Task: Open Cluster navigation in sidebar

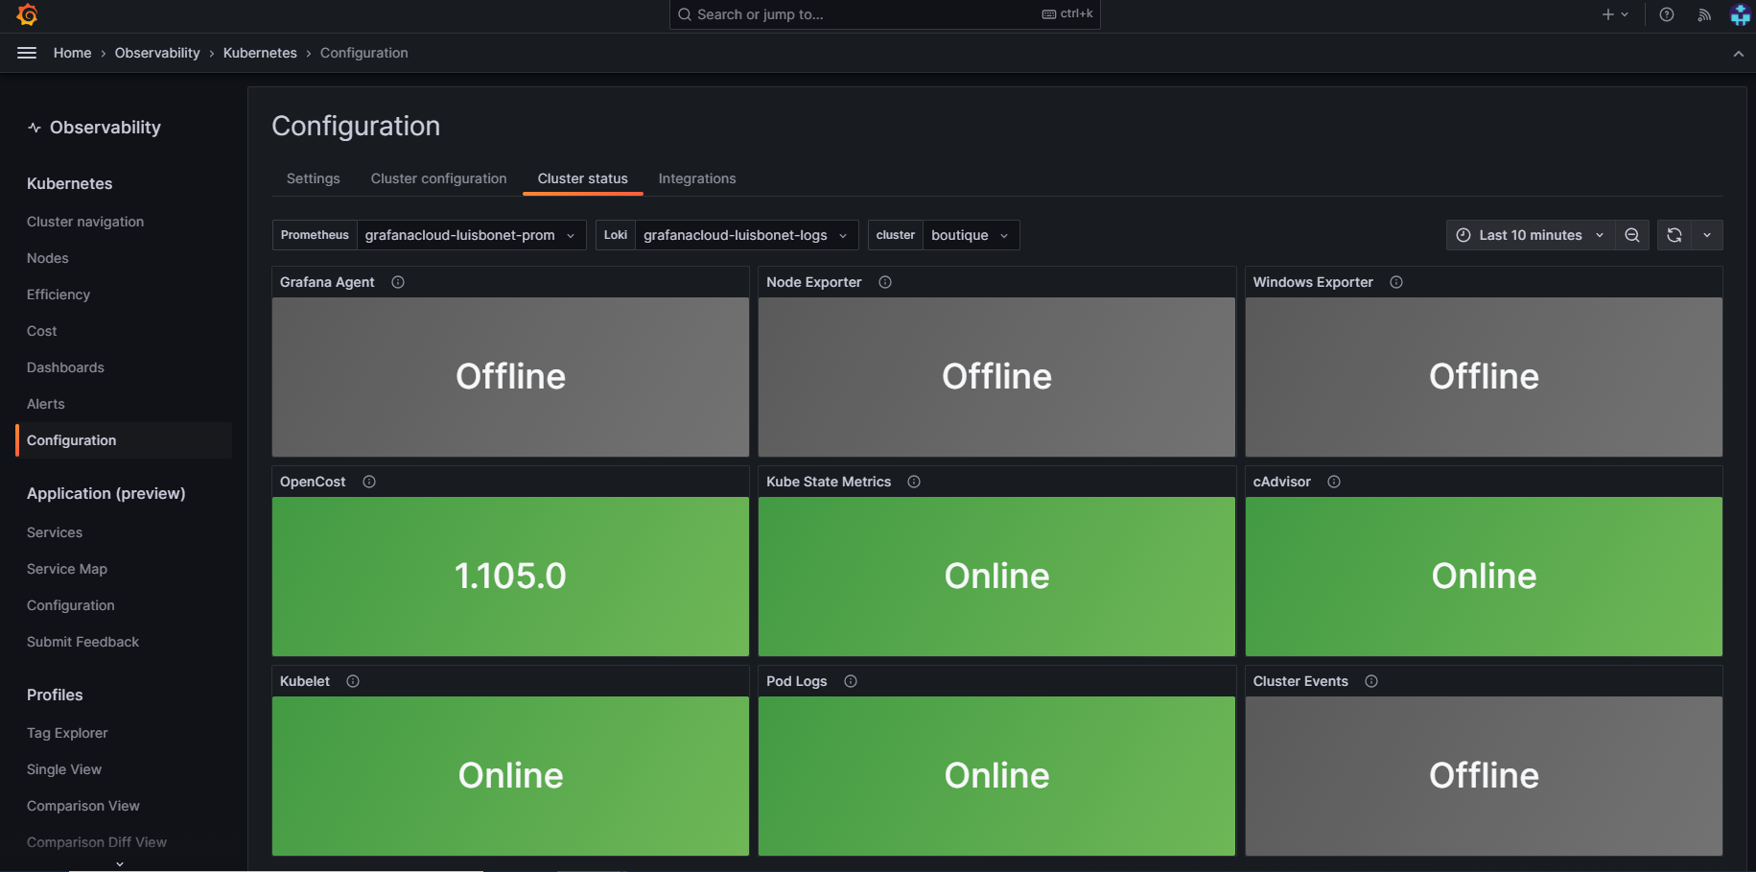Action: pyautogui.click(x=85, y=222)
